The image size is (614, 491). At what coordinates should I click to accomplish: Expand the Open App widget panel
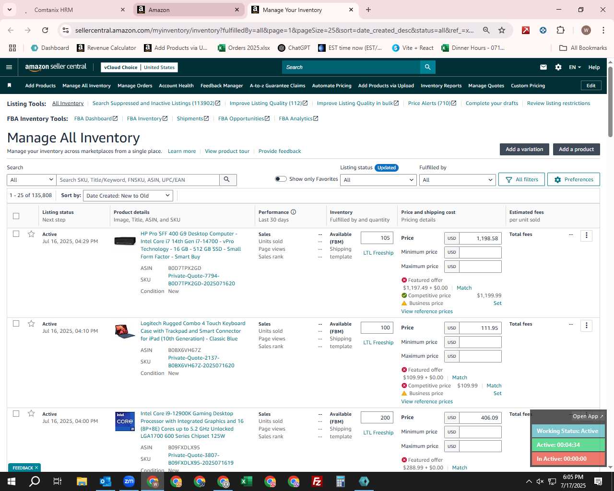588,416
